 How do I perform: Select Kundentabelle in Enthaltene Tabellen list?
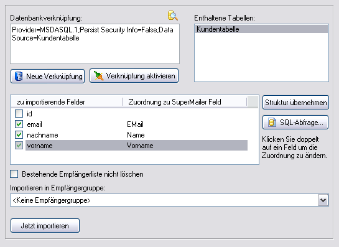tap(261, 29)
